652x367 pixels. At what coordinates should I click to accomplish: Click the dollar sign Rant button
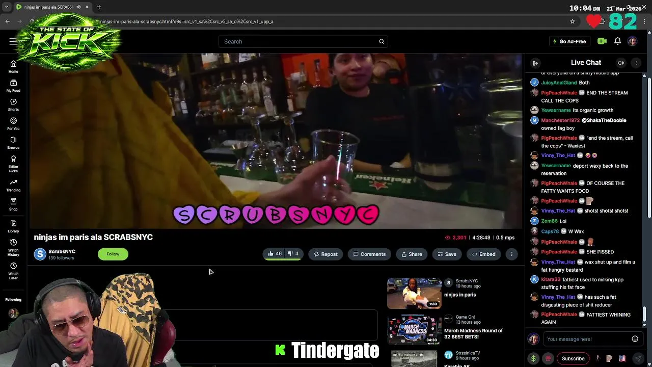(533, 358)
